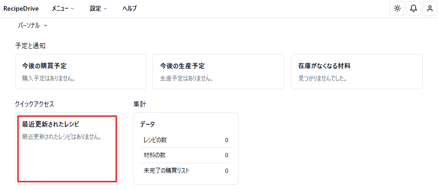Open the 在庫がなくなる材料 card
The width and height of the screenshot is (438, 189).
[357, 72]
